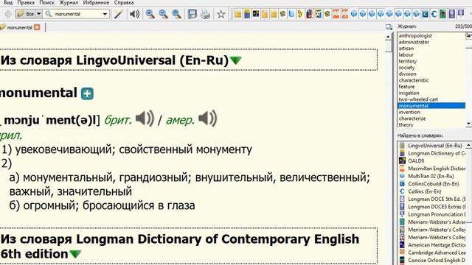Collapse the LingvoUniversal article with the green triangle

[x=236, y=60]
